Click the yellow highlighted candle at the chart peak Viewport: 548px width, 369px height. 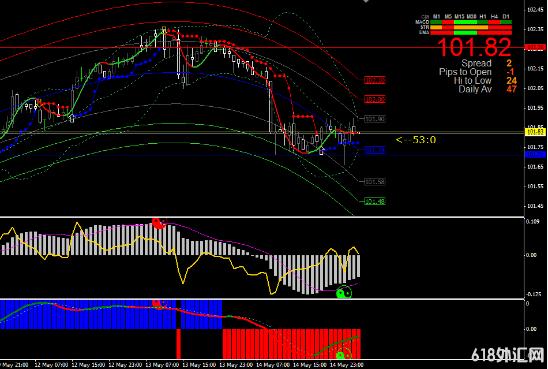point(164,30)
